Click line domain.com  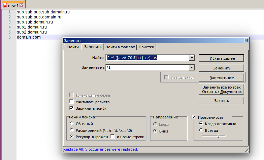point(29,37)
